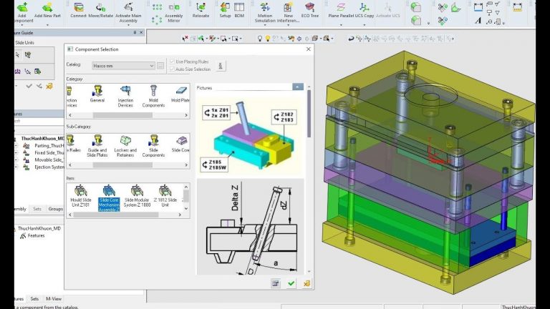Open the Groups tab
Image resolution: width=550 pixels, height=309 pixels.
55,209
